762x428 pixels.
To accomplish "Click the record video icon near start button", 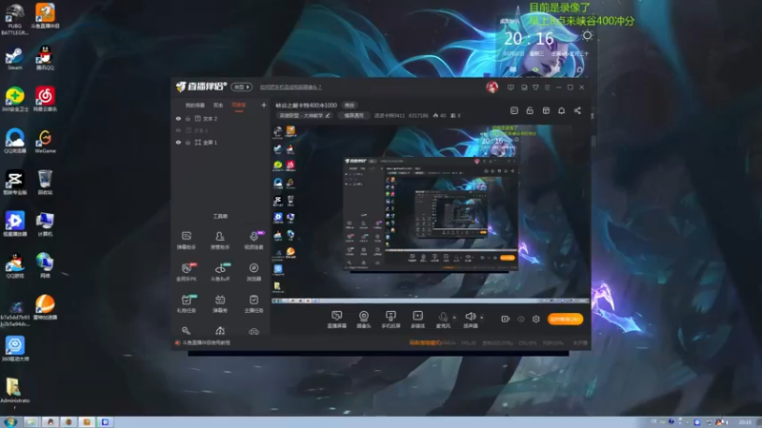I will [505, 319].
